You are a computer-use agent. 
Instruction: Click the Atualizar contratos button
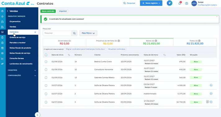(x=117, y=49)
